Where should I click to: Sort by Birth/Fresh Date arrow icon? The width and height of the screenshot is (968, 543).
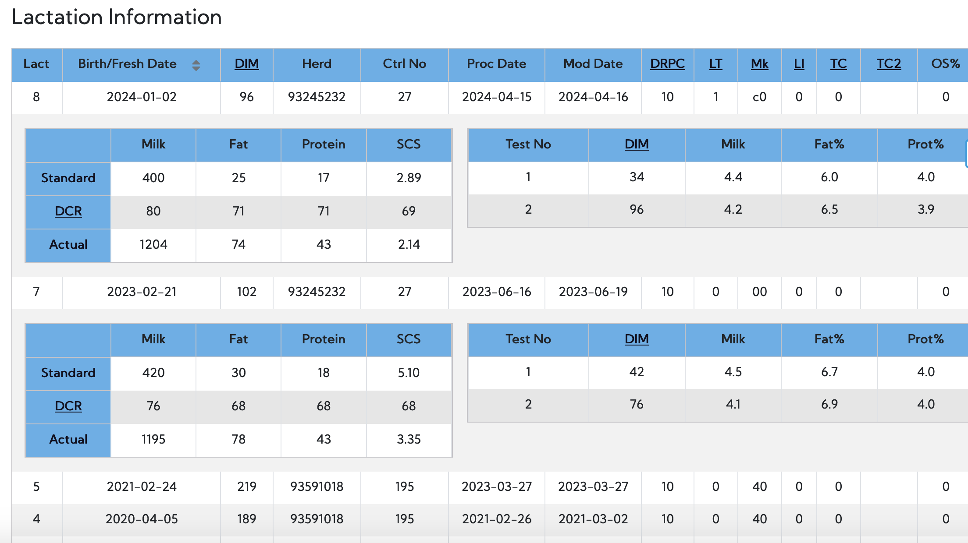point(196,65)
